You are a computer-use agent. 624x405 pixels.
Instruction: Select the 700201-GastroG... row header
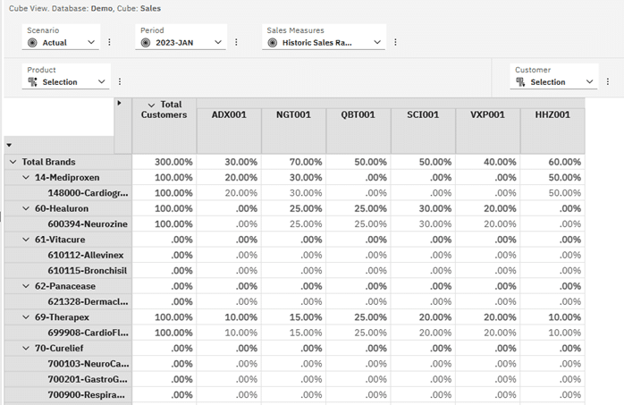click(x=68, y=379)
